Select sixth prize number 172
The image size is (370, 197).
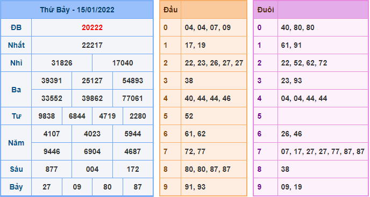coord(133,169)
